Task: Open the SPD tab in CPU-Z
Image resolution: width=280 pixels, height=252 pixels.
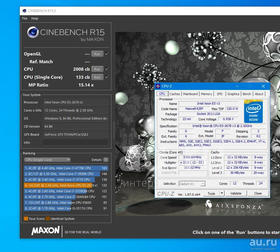Action: point(220,94)
